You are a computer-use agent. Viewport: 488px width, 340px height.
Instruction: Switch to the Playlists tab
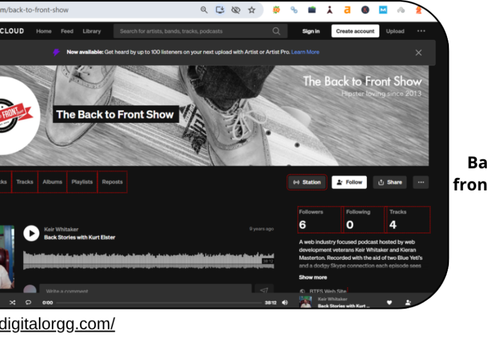[x=82, y=182]
